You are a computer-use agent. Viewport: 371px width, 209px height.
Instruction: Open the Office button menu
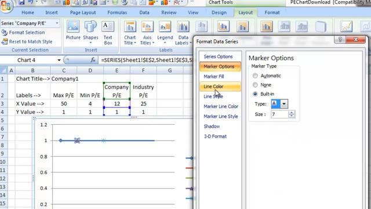pos(6,6)
